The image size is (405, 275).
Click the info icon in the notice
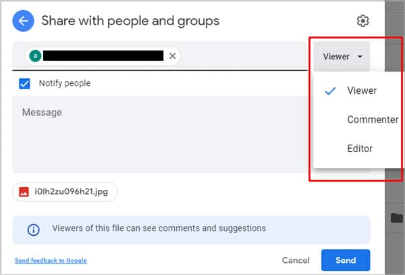click(x=34, y=230)
